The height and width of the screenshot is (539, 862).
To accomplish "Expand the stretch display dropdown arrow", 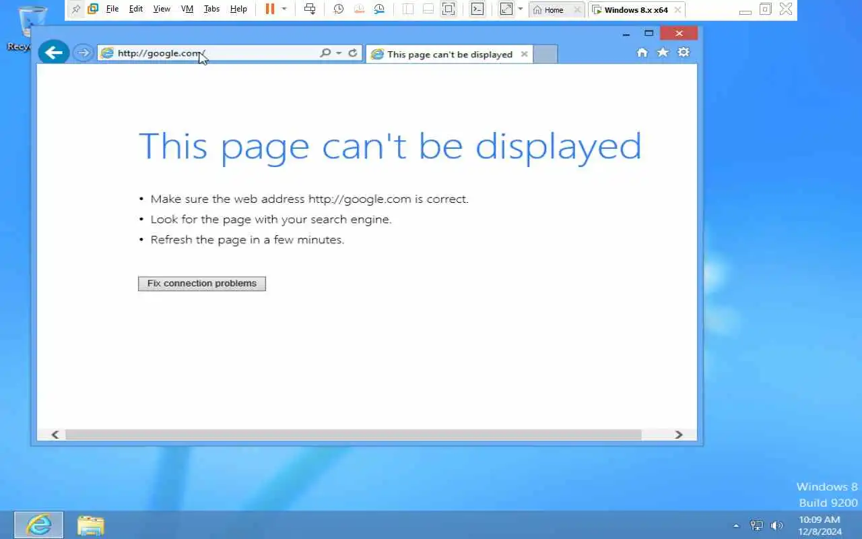I will point(520,9).
